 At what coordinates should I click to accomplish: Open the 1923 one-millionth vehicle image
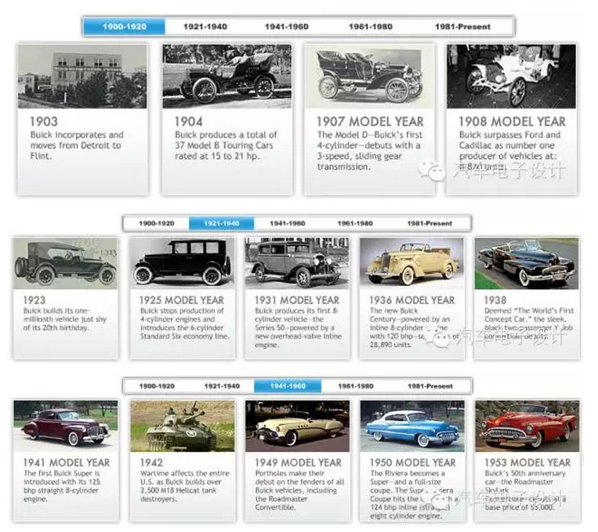pos(65,263)
